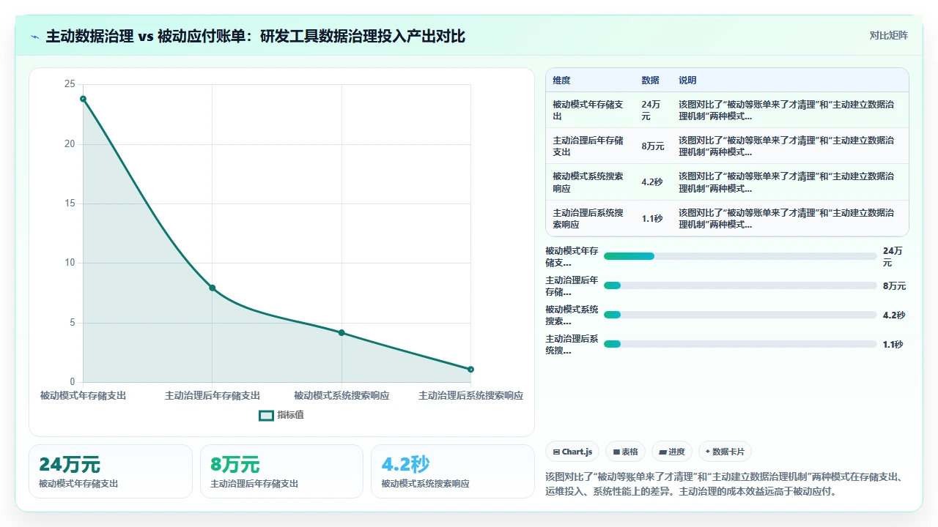Select the 表格 tag chip
The width and height of the screenshot is (938, 527).
[625, 452]
